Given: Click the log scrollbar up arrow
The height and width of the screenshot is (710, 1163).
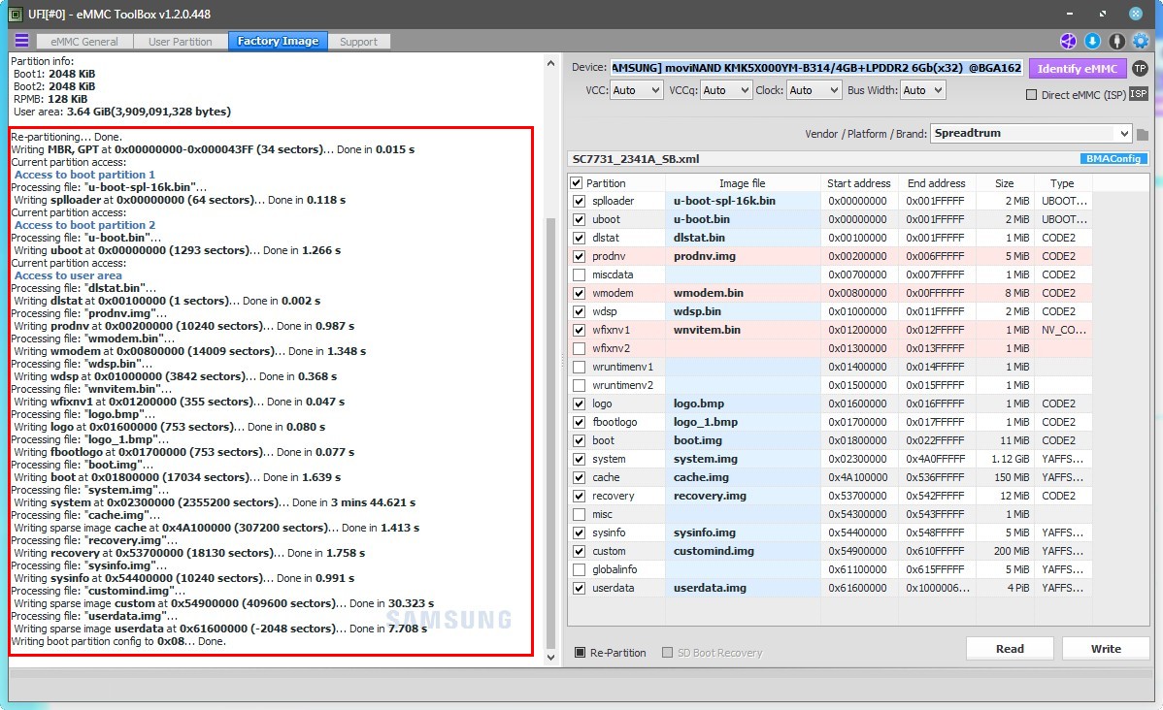Looking at the screenshot, I should [x=550, y=64].
